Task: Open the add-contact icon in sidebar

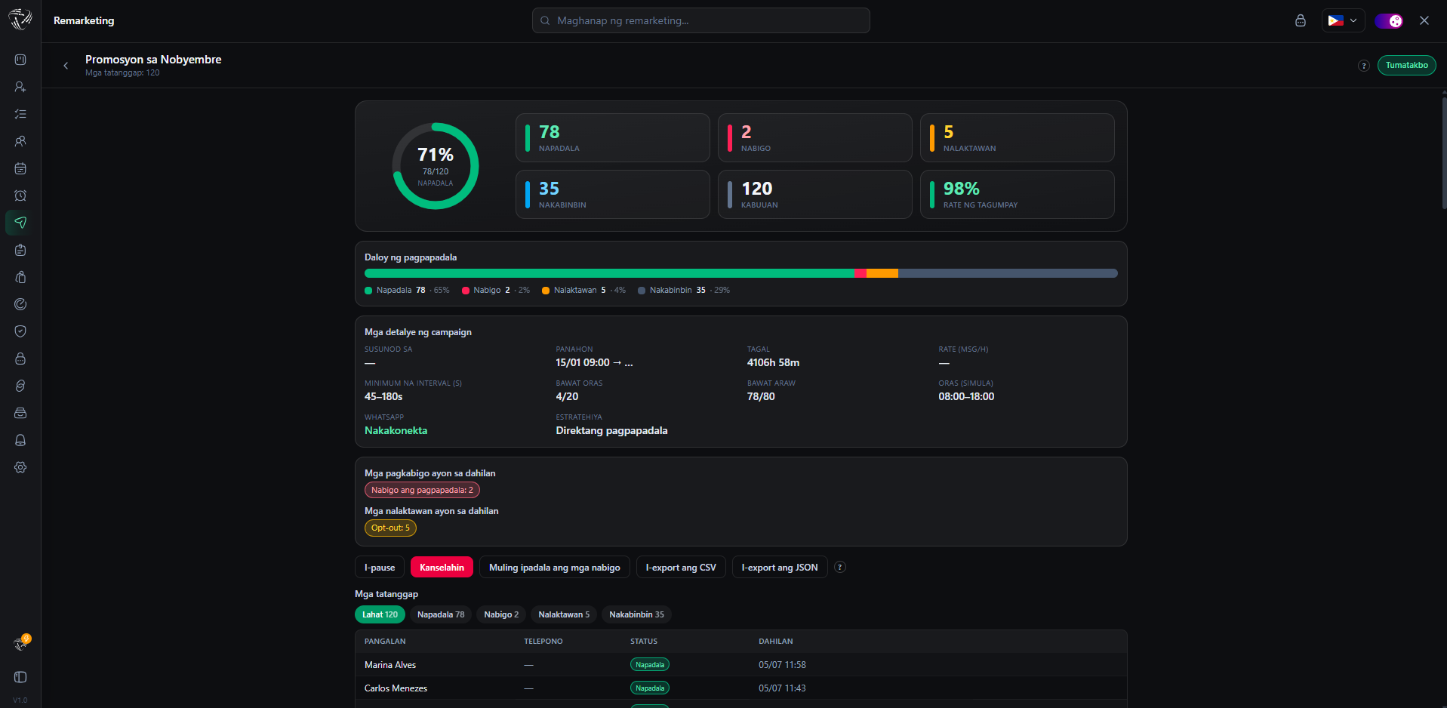Action: click(x=20, y=87)
